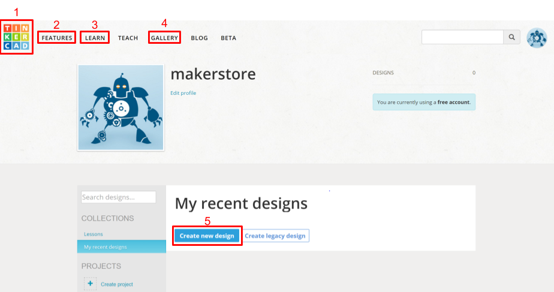Open the user avatar icon in header
This screenshot has height=292, width=554.
(537, 38)
